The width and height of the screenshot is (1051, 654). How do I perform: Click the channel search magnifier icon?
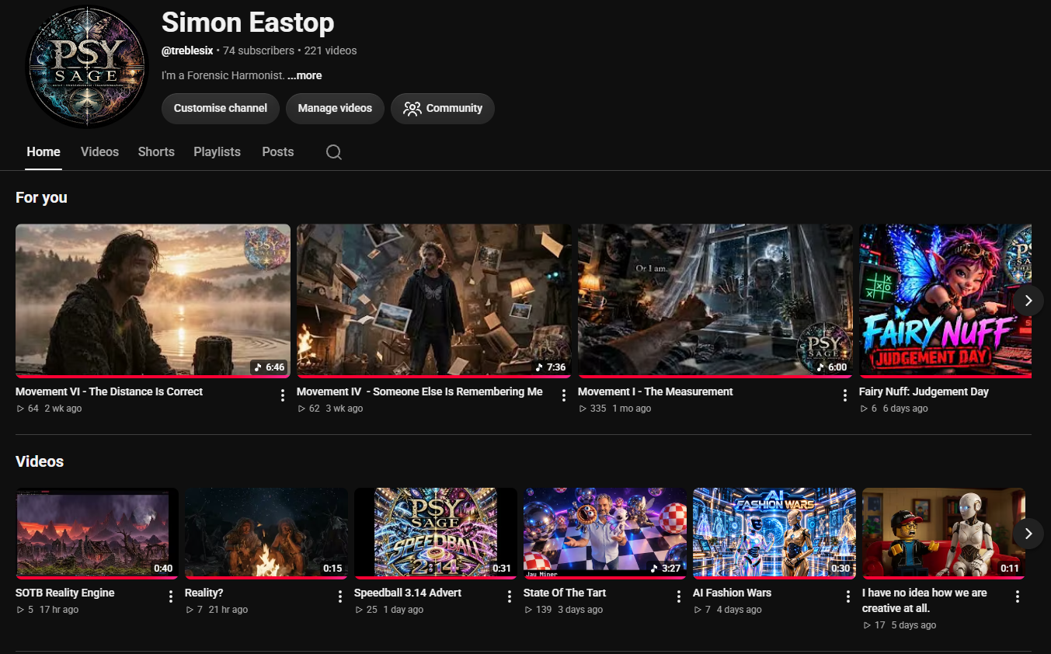pyautogui.click(x=334, y=152)
